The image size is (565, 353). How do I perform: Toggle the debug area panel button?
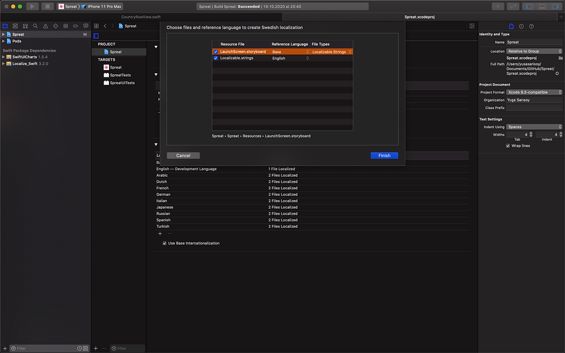[542, 6]
